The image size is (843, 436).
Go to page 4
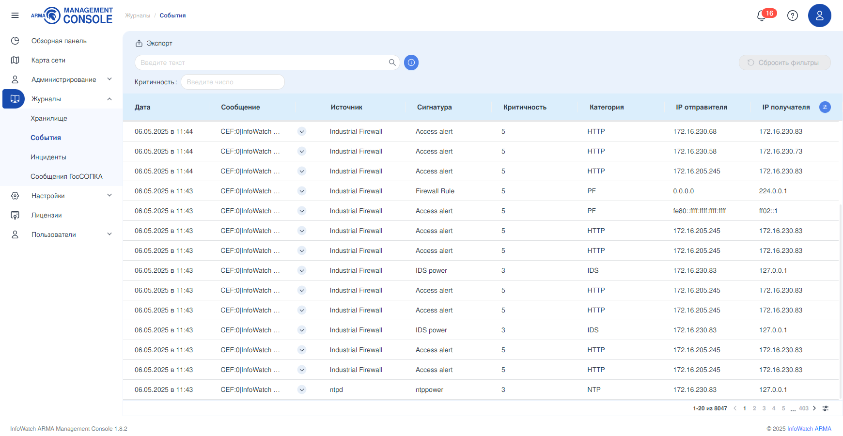coord(774,408)
